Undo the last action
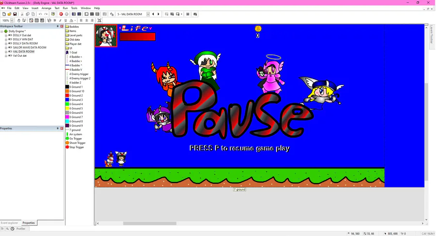This screenshot has height=236, width=436. click(40, 14)
